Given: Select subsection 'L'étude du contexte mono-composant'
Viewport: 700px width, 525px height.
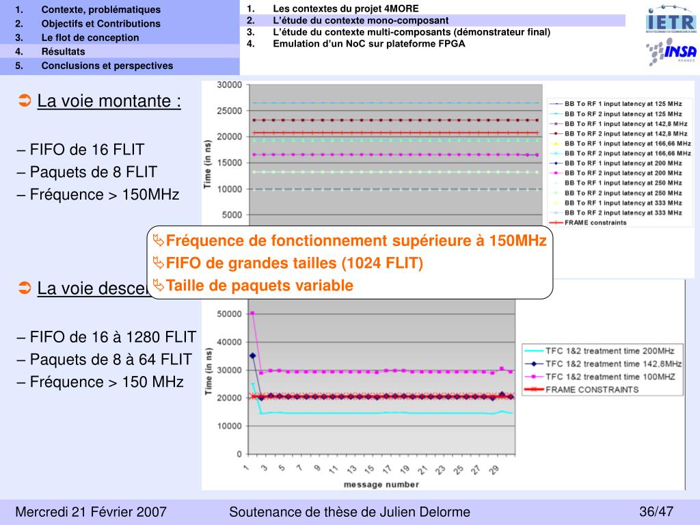Looking at the screenshot, I should (361, 20).
